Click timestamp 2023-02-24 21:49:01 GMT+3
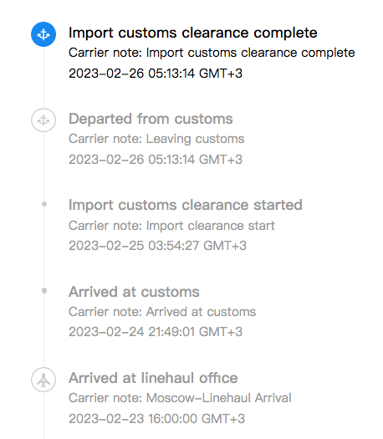383x439 pixels. click(x=156, y=332)
